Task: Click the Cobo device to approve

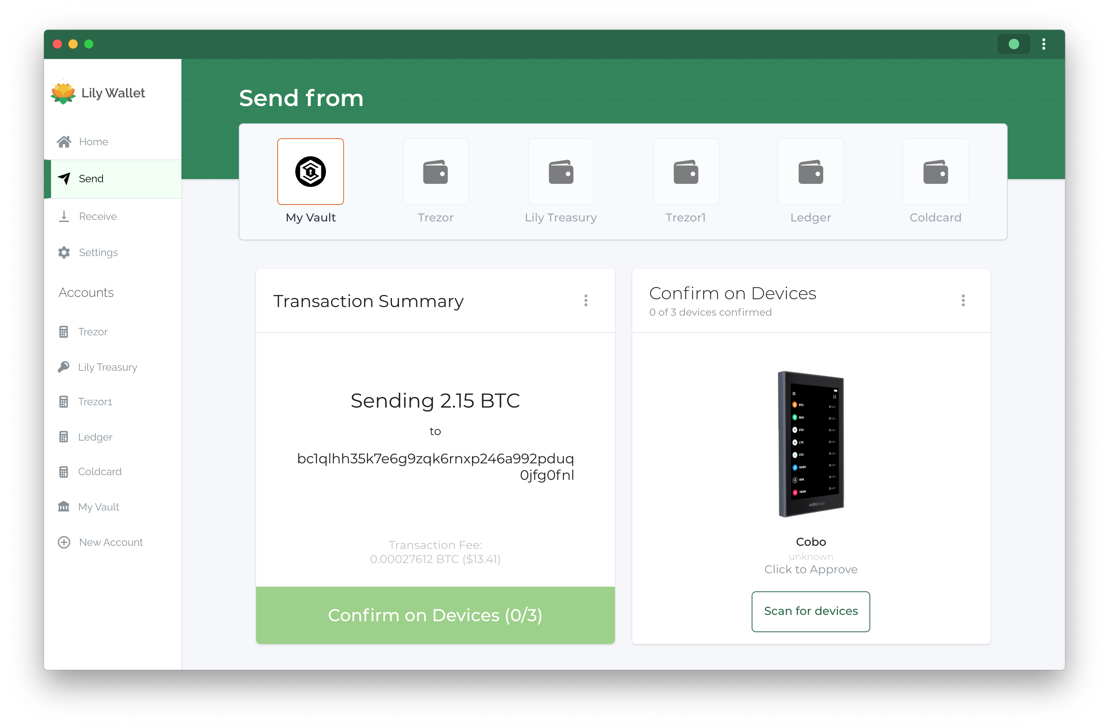Action: click(x=810, y=444)
